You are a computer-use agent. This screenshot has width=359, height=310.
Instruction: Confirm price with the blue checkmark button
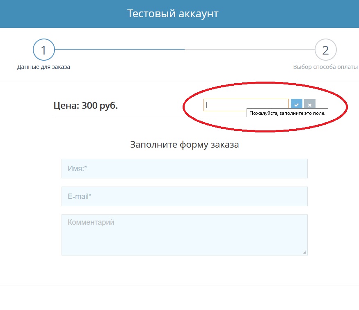point(297,105)
